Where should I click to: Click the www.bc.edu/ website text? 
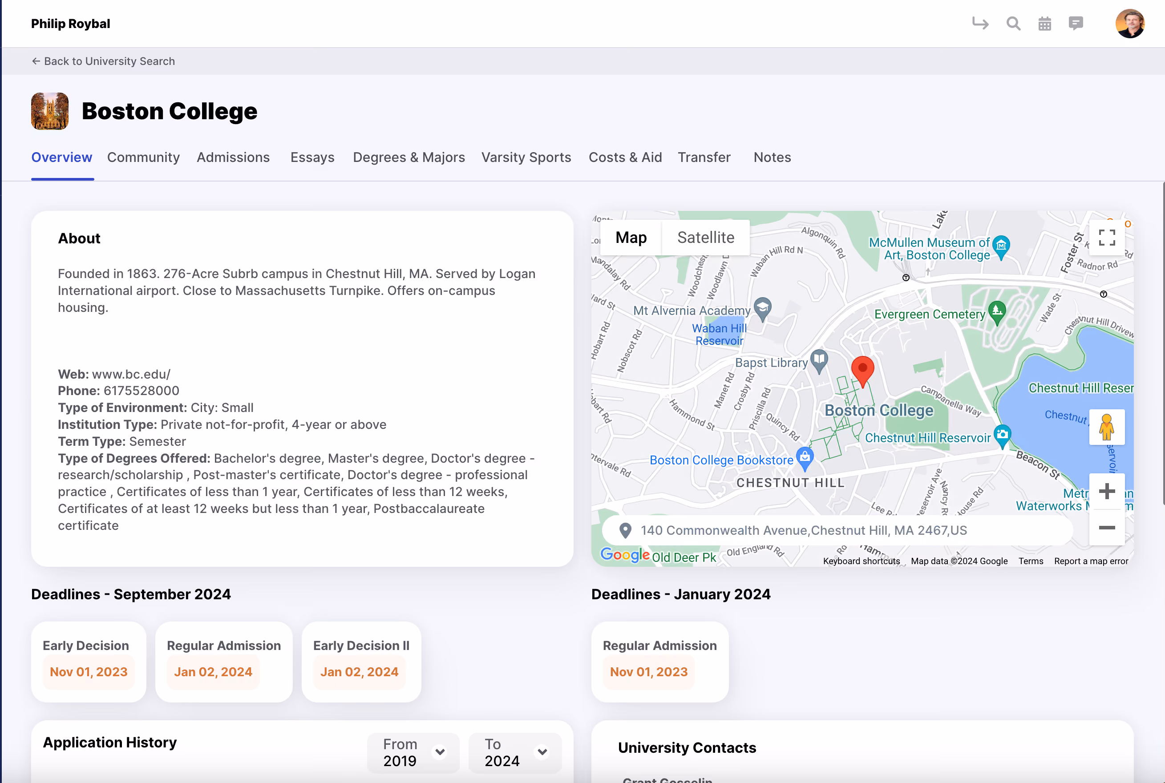[131, 374]
